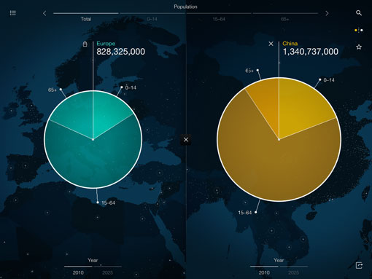Select Europe's 15–64 pie label
This screenshot has height=279, width=372.
point(108,203)
